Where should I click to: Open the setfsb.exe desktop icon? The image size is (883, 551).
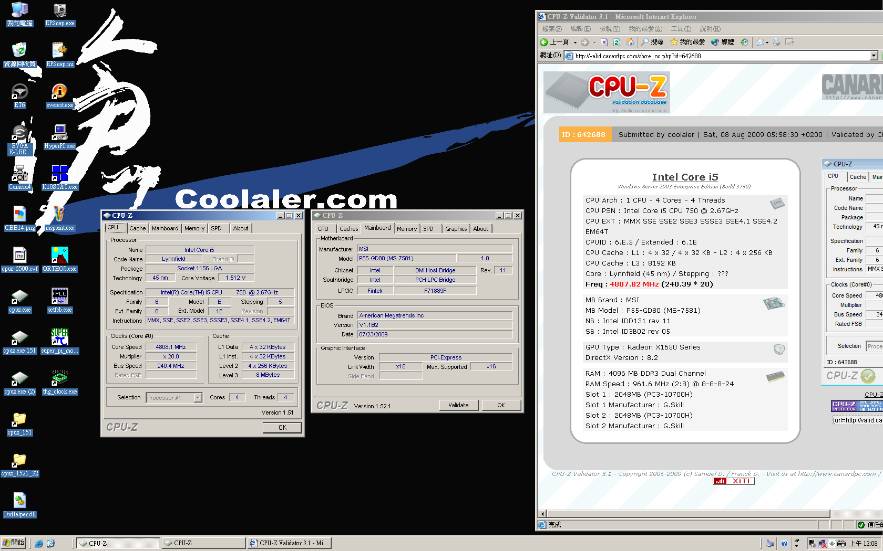59,301
